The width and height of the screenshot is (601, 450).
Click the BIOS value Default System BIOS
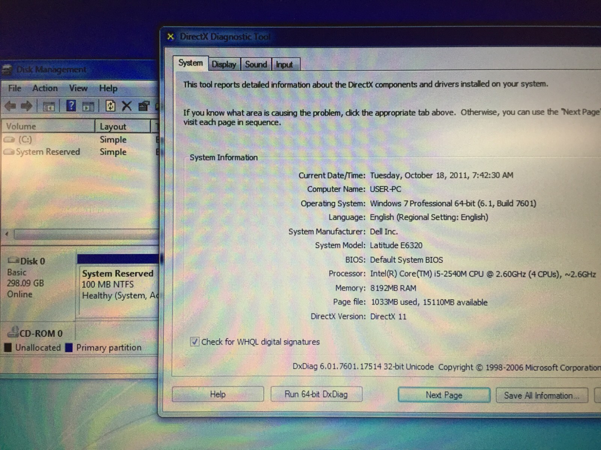406,259
